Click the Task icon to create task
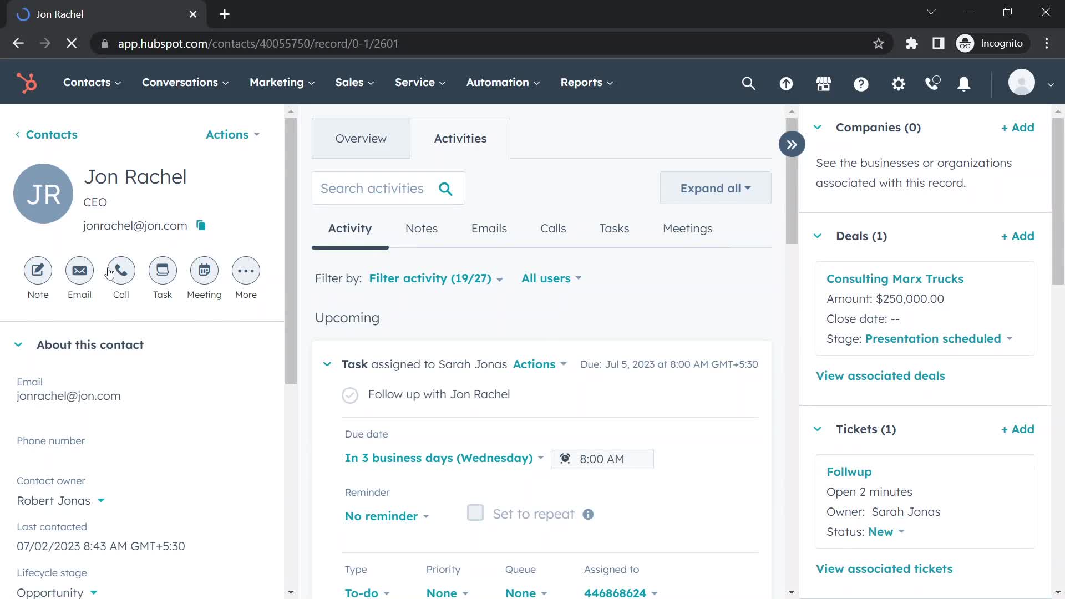1065x599 pixels. pos(163,271)
